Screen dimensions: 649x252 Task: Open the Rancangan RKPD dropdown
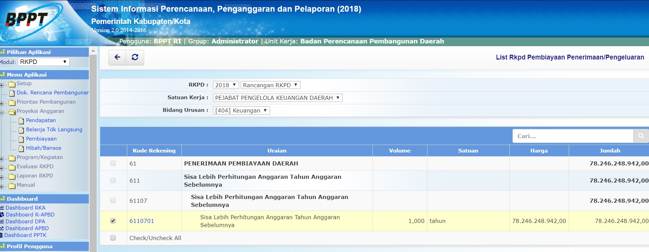pyautogui.click(x=270, y=85)
